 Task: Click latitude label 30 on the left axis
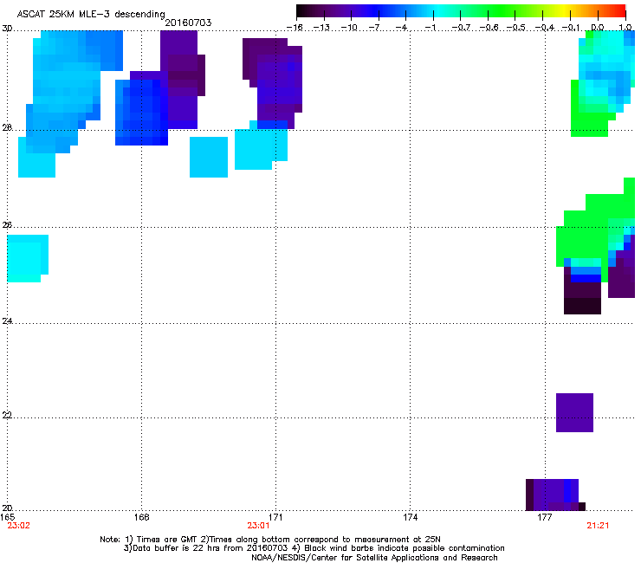(7, 29)
